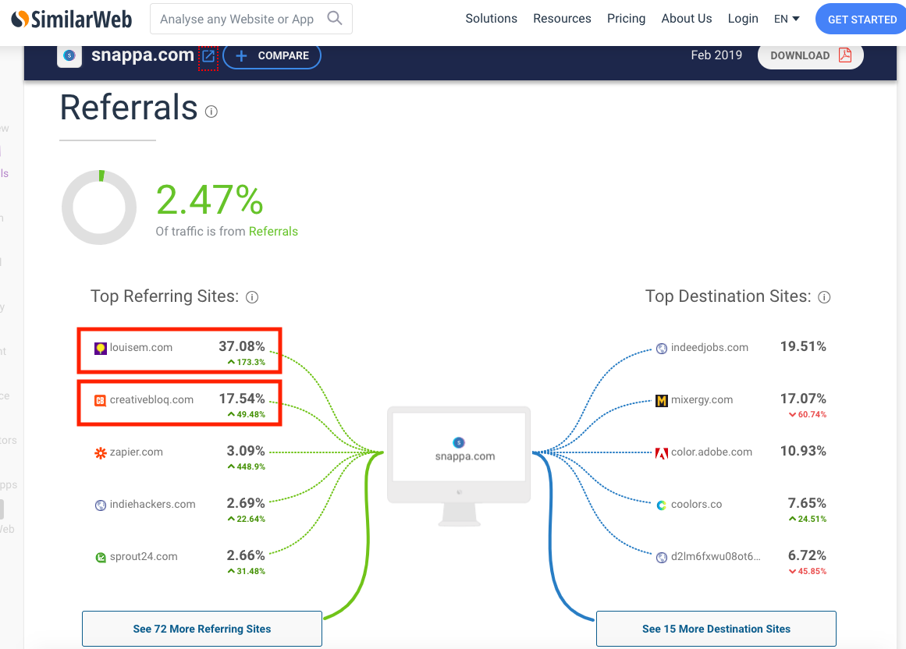906x649 pixels.
Task: Click the COMPARE button
Action: [x=272, y=55]
